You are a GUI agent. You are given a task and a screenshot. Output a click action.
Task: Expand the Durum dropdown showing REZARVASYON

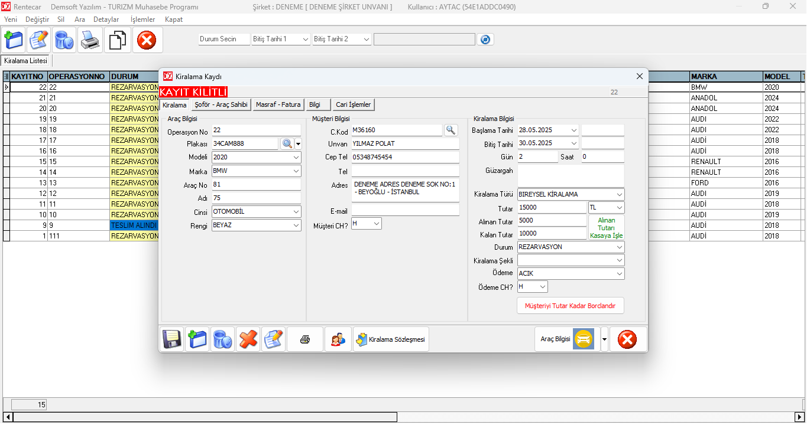[x=619, y=247]
